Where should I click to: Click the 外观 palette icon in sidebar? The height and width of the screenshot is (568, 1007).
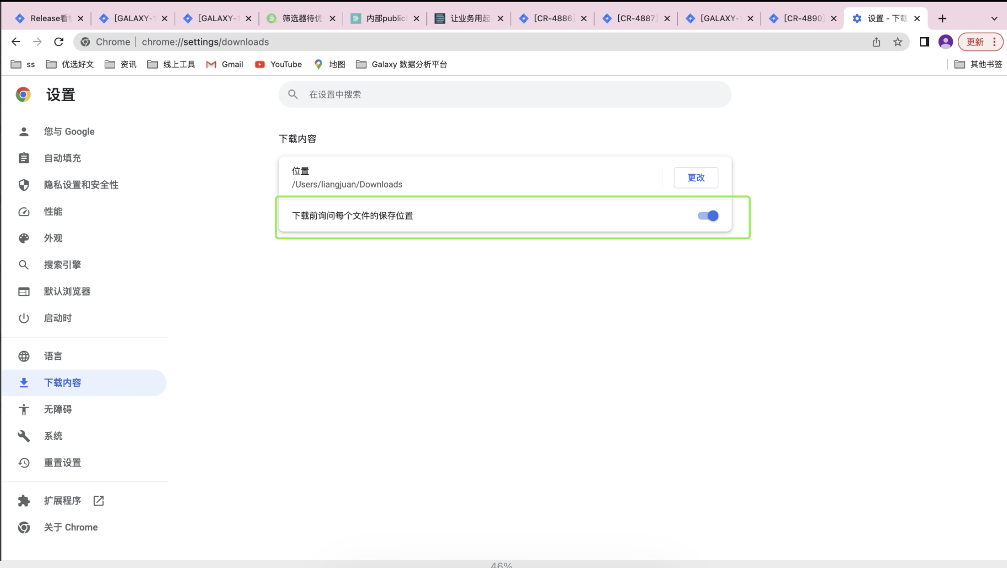click(x=24, y=238)
